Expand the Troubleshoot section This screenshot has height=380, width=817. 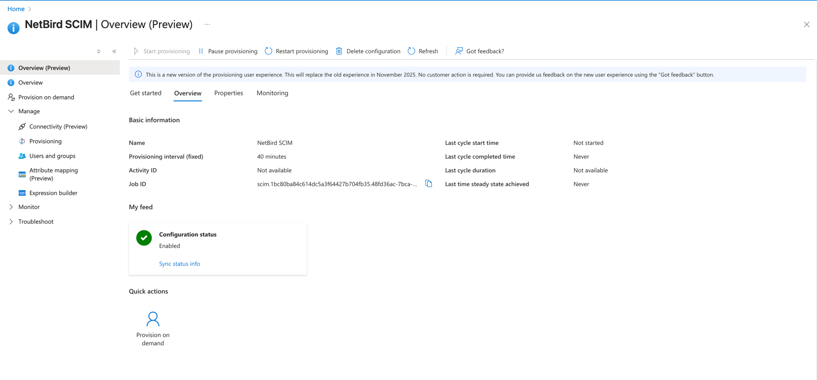tap(11, 222)
